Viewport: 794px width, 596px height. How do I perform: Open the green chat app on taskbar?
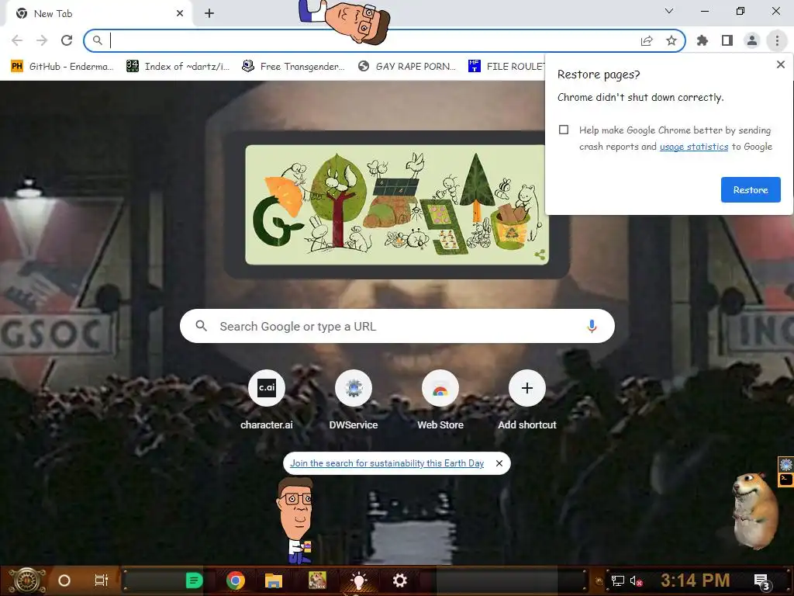click(x=194, y=580)
